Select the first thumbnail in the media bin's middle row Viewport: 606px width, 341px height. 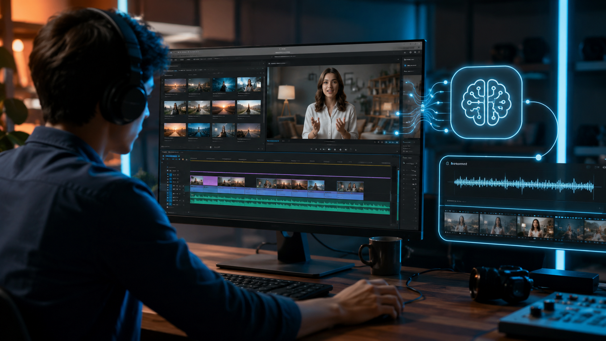point(175,108)
